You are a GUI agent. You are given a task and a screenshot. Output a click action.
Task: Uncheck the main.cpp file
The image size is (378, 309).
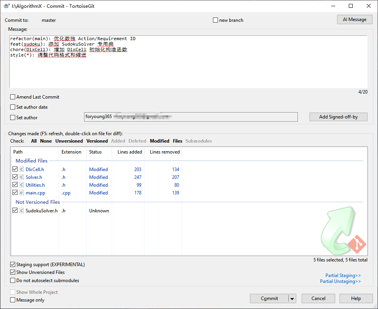(15, 192)
